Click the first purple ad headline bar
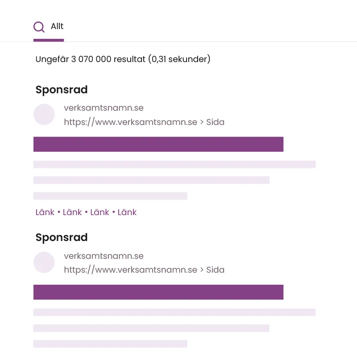 click(158, 144)
